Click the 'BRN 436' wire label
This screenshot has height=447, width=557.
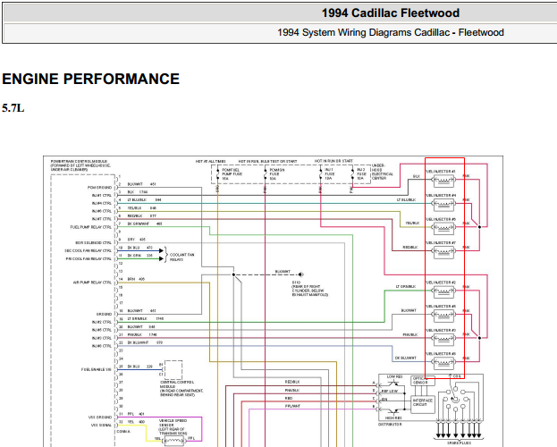(x=137, y=279)
